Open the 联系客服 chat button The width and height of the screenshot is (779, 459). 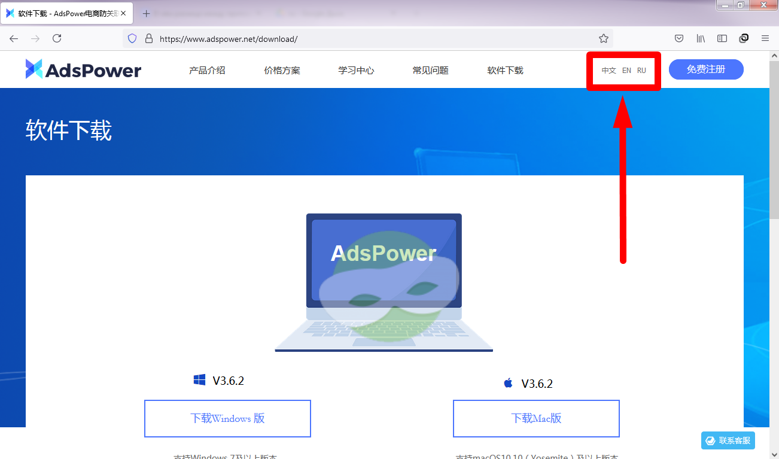728,440
